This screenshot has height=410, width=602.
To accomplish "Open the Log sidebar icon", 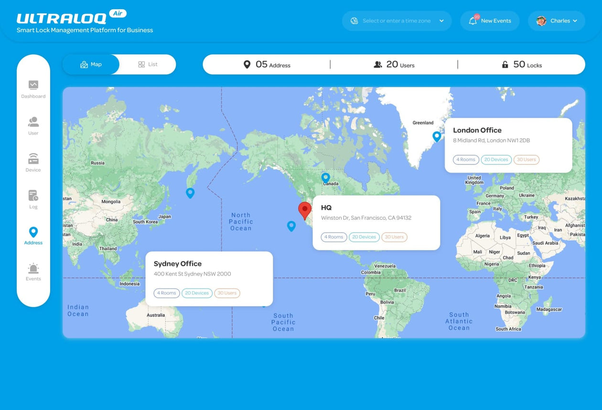I will click(x=33, y=195).
